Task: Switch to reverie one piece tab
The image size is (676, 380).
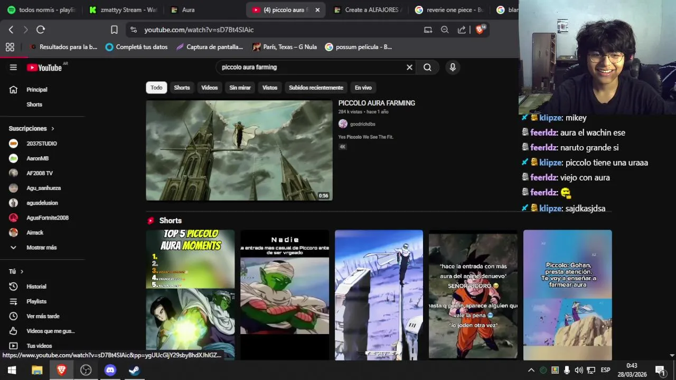Action: coord(449,10)
